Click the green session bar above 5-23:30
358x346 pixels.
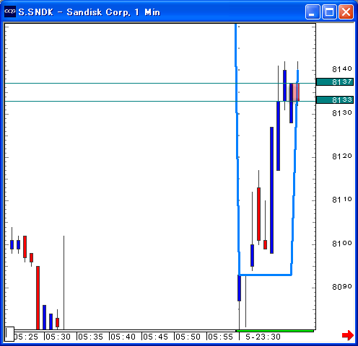(x=275, y=331)
